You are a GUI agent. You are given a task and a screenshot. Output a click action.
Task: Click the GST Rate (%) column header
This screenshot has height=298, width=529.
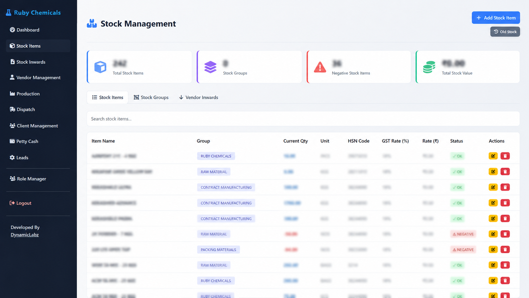pos(395,141)
